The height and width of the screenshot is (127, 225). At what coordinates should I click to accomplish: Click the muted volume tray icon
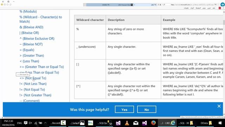click(x=30, y=123)
